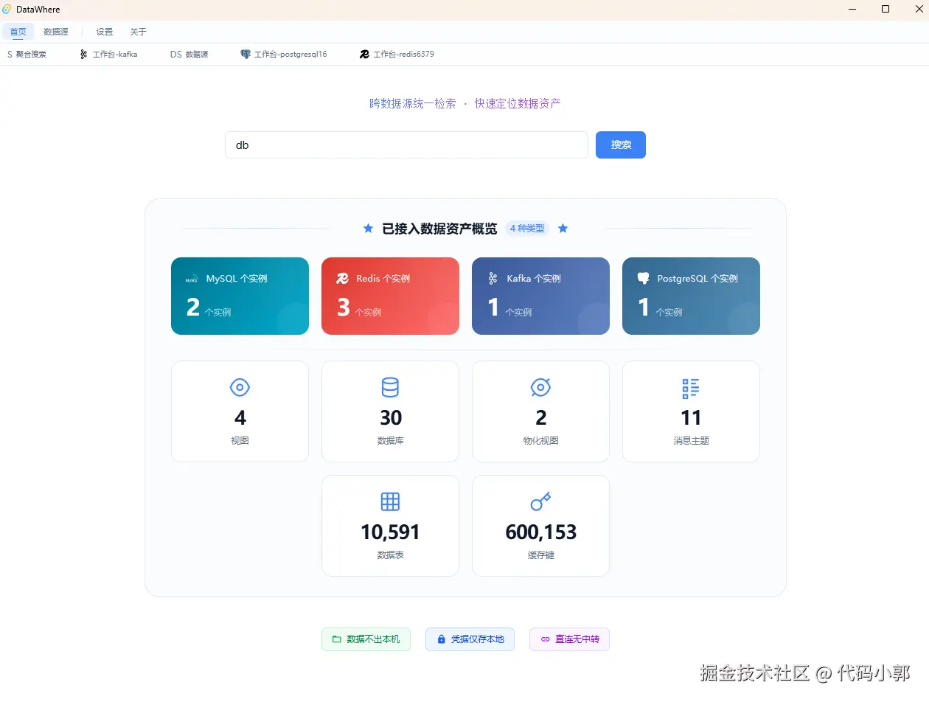929x702 pixels.
Task: Minimize the DataWhere window
Action: [852, 10]
